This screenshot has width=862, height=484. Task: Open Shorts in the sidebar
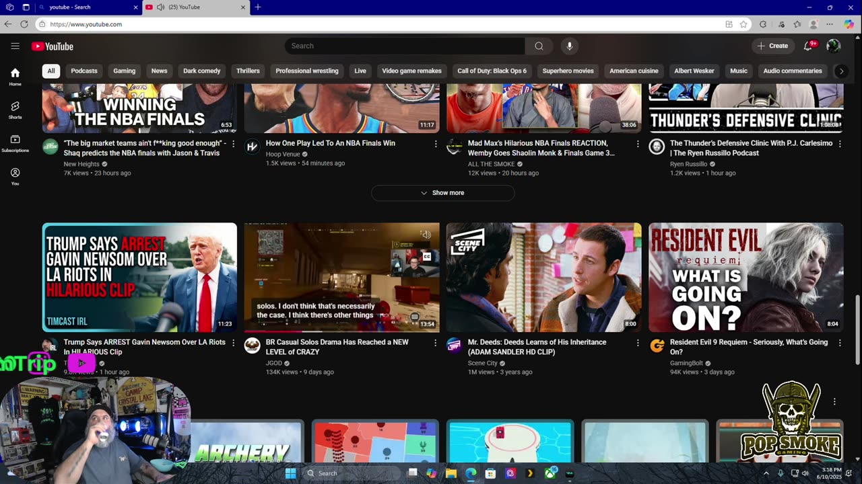click(15, 110)
